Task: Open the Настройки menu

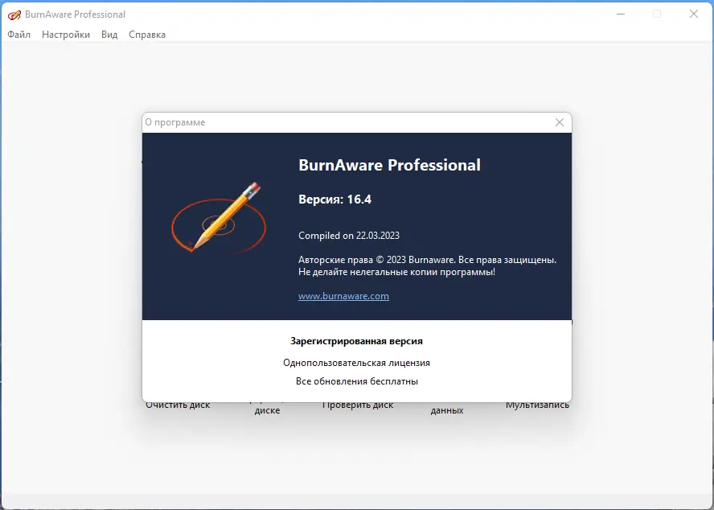Action: (66, 35)
